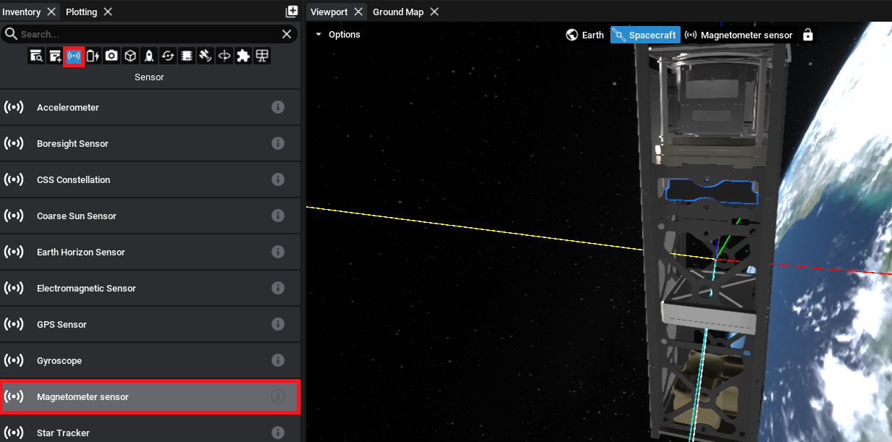892x442 pixels.
Task: Open the solar panel category icon
Action: (x=262, y=56)
